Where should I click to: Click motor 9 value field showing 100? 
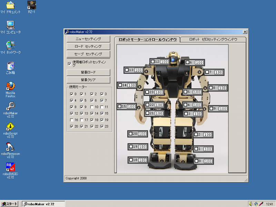[223, 109]
